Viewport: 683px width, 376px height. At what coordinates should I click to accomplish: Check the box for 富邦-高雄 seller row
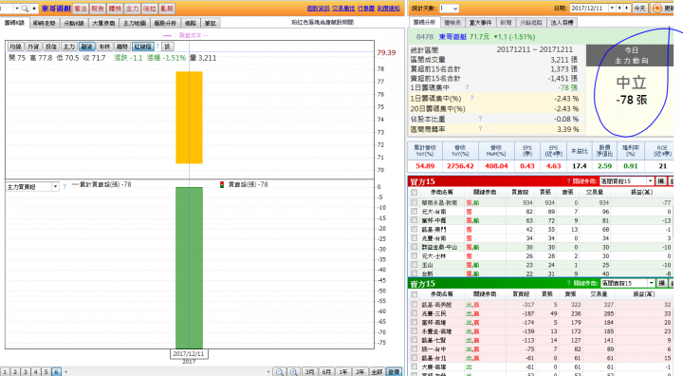(414, 322)
